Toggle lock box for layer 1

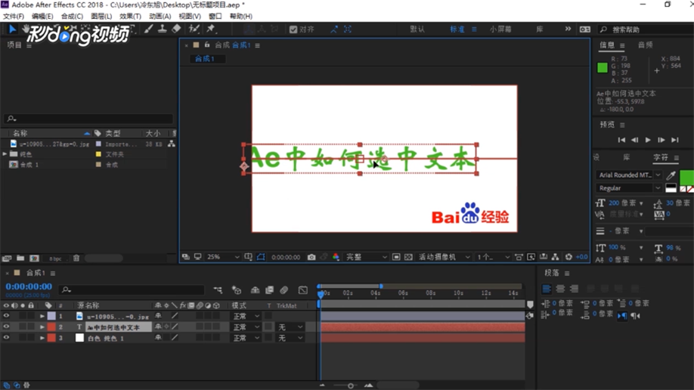30,316
